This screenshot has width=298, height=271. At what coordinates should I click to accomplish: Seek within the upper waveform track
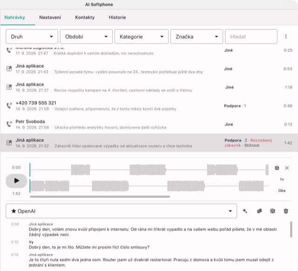149,169
